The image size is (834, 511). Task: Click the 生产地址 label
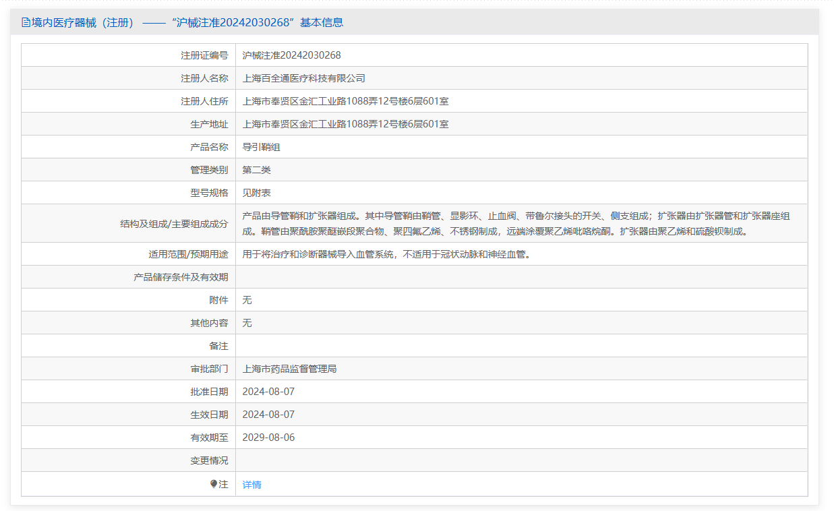click(x=209, y=124)
